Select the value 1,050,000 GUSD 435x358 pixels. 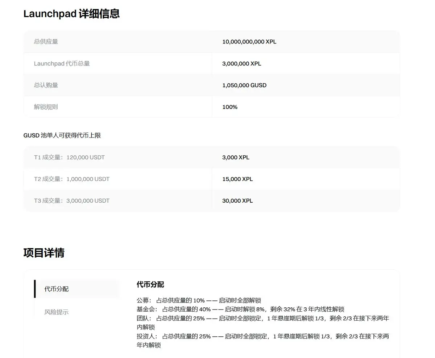(244, 85)
